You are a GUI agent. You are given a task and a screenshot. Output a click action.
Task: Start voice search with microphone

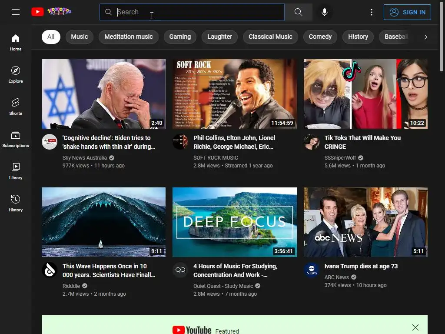tap(325, 12)
